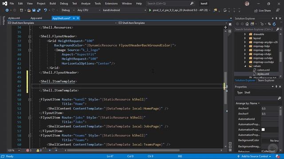This screenshot has width=284, height=159.
Task: Click the Open File folder icon
Action: (x=29, y=10)
